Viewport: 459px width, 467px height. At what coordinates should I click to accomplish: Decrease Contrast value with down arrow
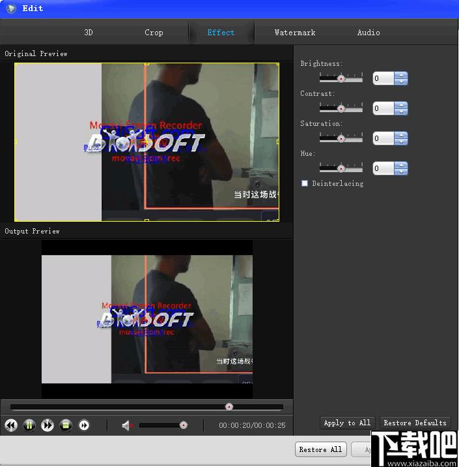(401, 112)
